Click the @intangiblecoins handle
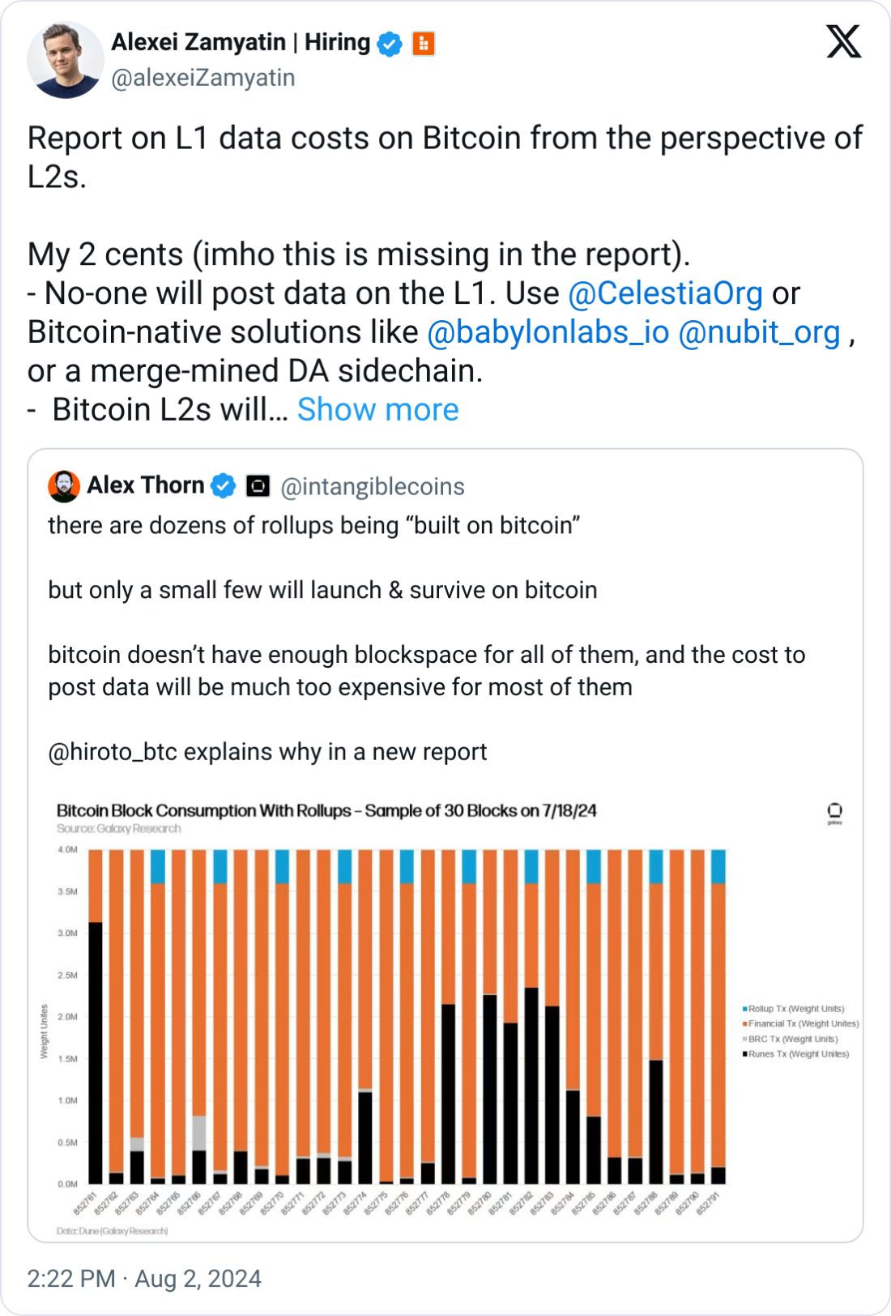891x1316 pixels. (372, 486)
